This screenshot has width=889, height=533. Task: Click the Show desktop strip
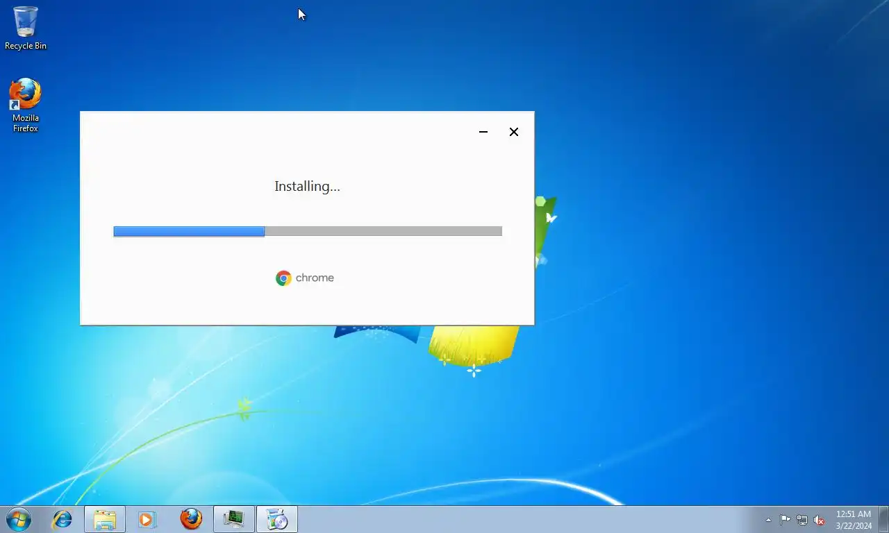coord(883,519)
